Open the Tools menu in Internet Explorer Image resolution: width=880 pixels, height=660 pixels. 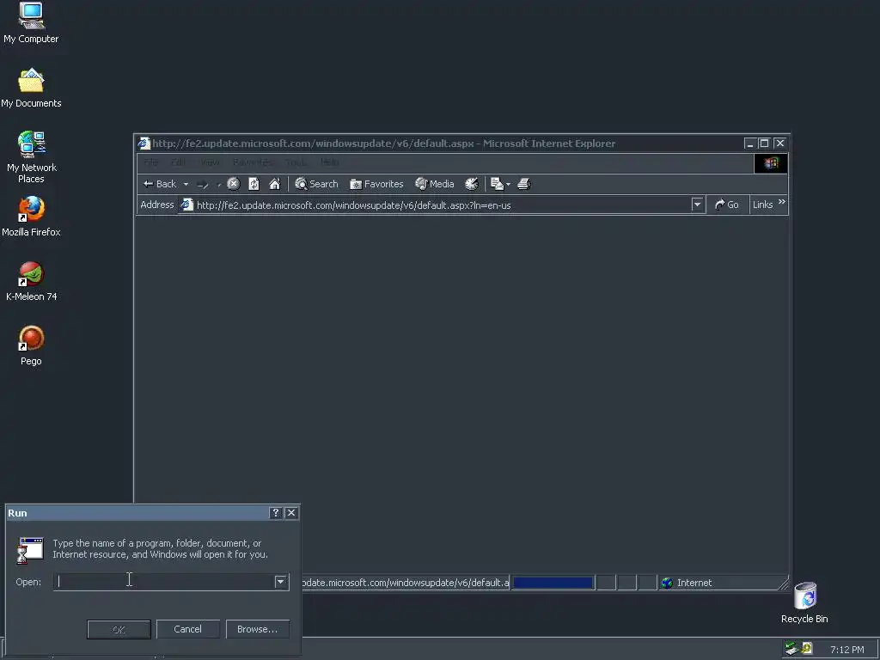tap(296, 162)
